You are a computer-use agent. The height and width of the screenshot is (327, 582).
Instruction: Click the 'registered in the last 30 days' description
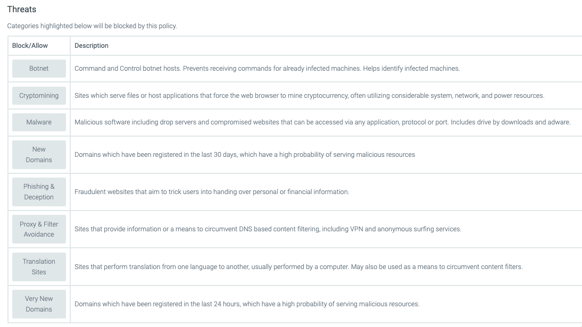tap(245, 155)
